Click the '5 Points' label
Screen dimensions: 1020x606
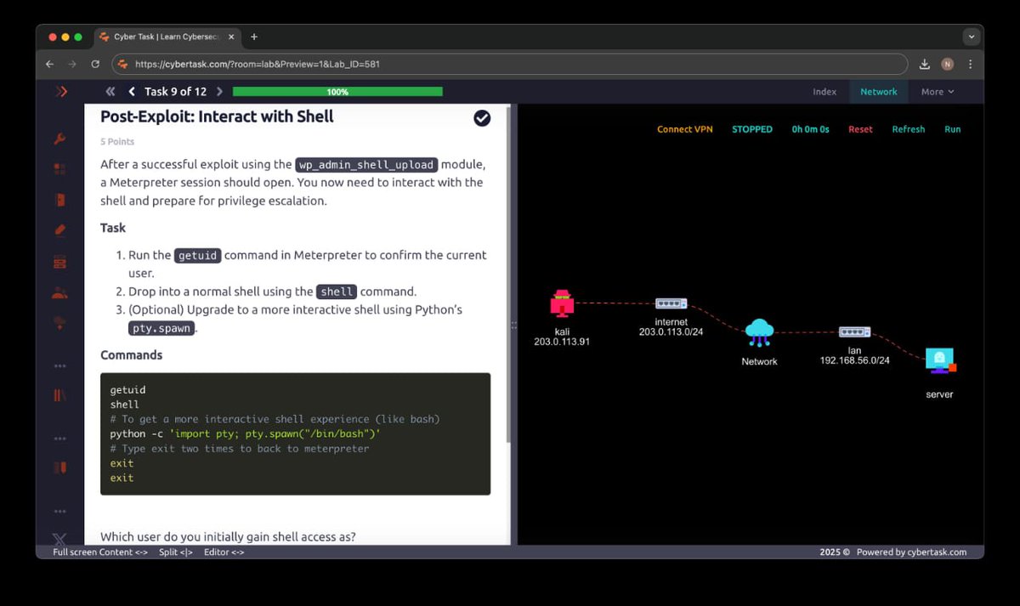pos(117,142)
